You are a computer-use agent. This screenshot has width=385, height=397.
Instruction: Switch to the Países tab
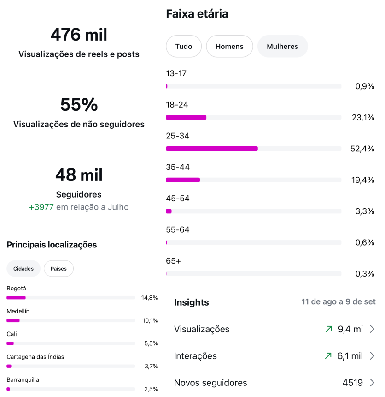(x=58, y=269)
